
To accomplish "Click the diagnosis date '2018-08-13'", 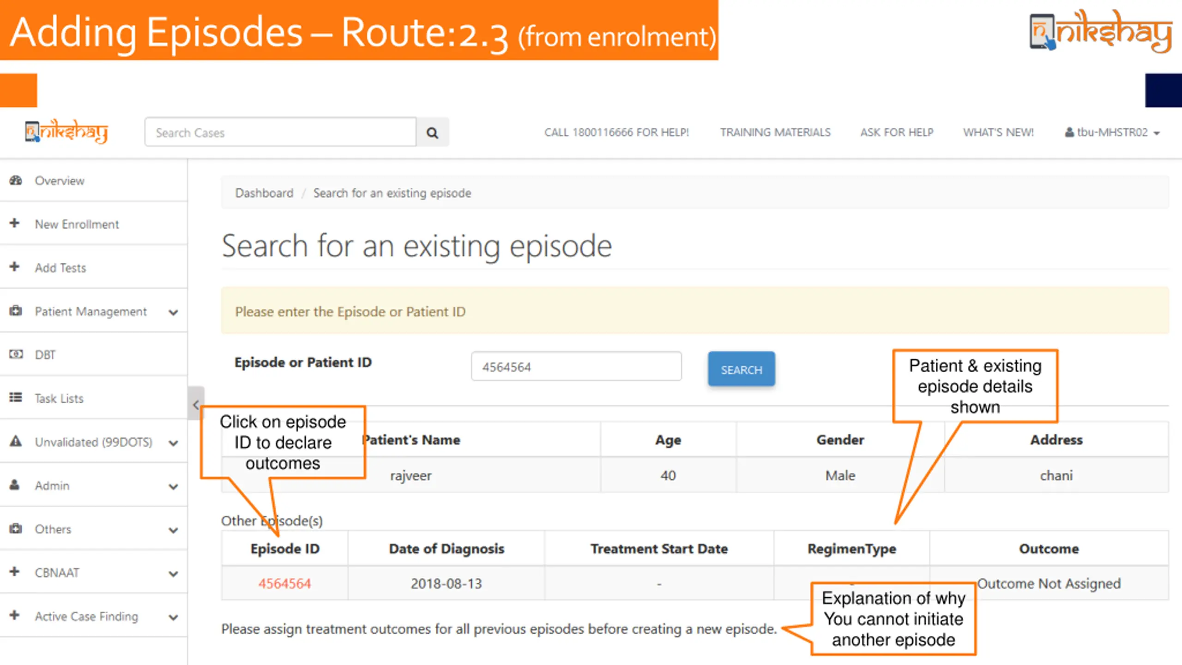I will pos(446,584).
